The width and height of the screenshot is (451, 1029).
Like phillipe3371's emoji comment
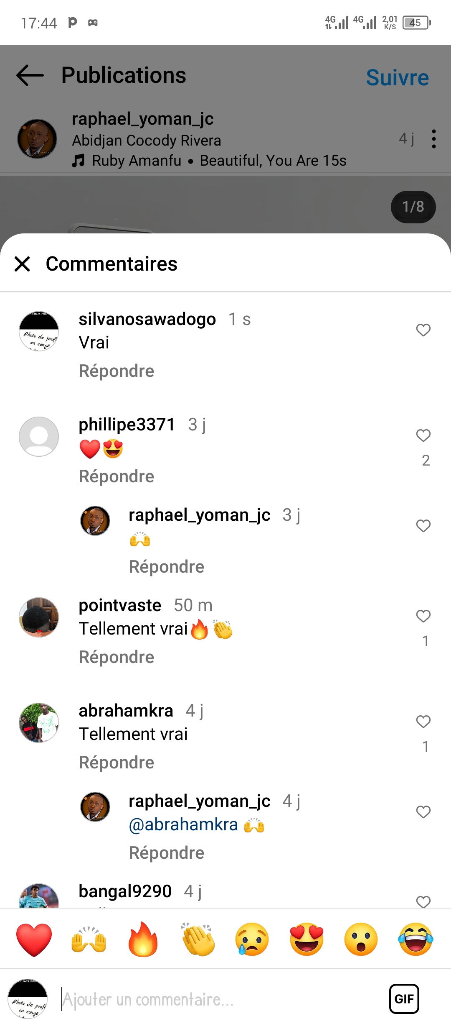click(423, 435)
